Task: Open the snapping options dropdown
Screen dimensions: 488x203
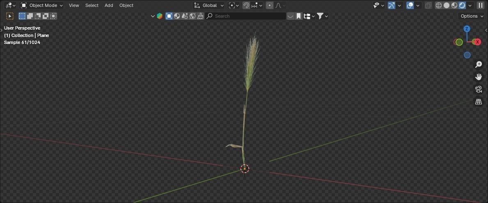Action: tap(257, 5)
